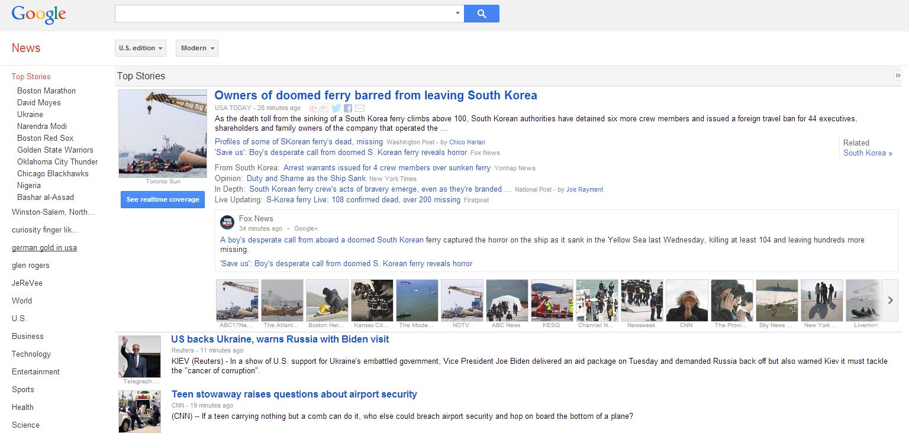Go to the Business section
The image size is (909, 433).
[x=28, y=336]
